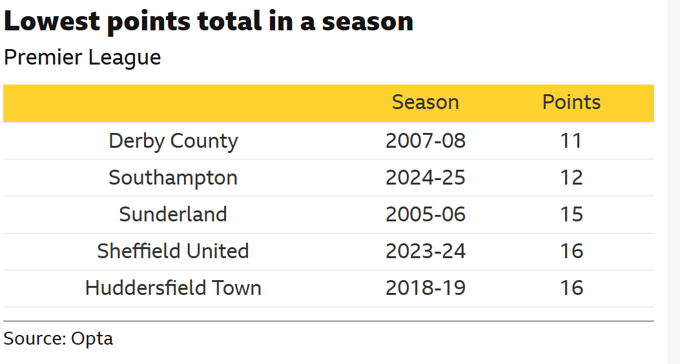
Task: Select the 2023-24 season value
Action: [x=425, y=251]
